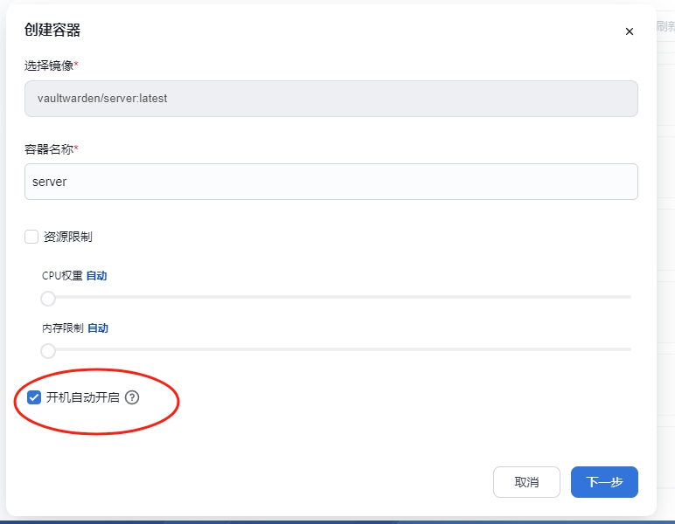Click the 开机自动开启 label text
675x524 pixels.
[83, 397]
